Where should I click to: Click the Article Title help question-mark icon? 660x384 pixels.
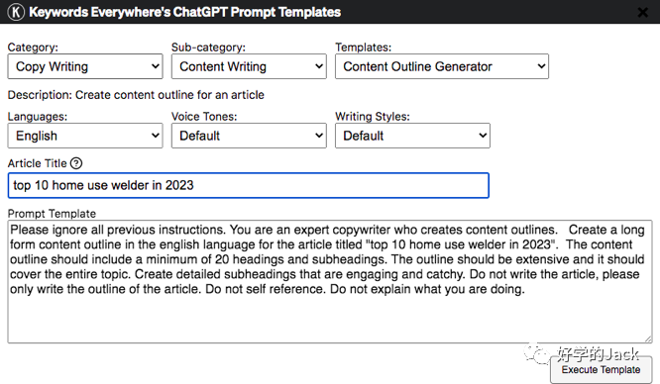point(76,163)
